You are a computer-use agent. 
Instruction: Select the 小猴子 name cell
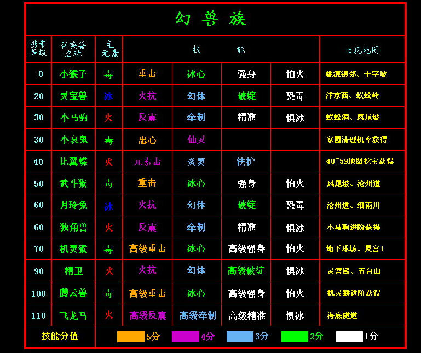(73, 74)
